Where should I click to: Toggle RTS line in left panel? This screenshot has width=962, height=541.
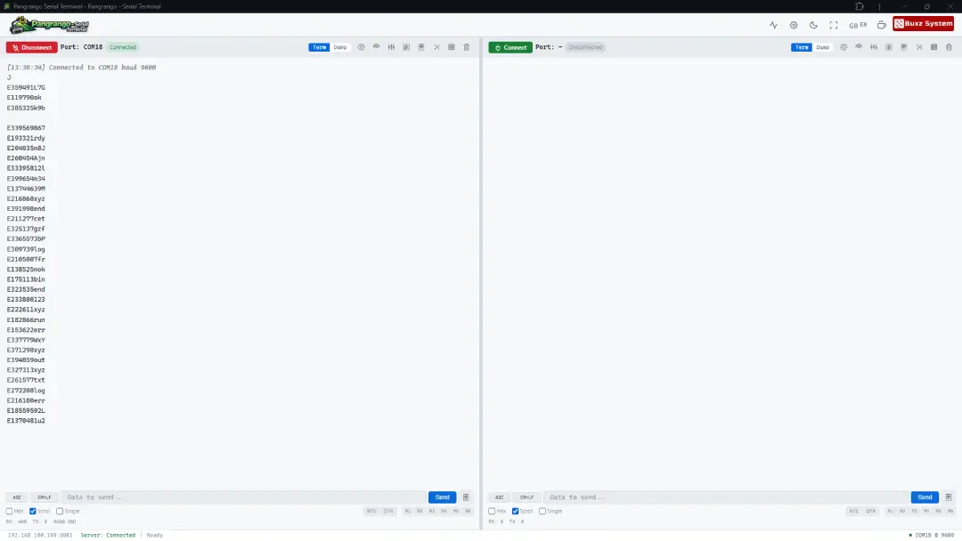tap(371, 511)
